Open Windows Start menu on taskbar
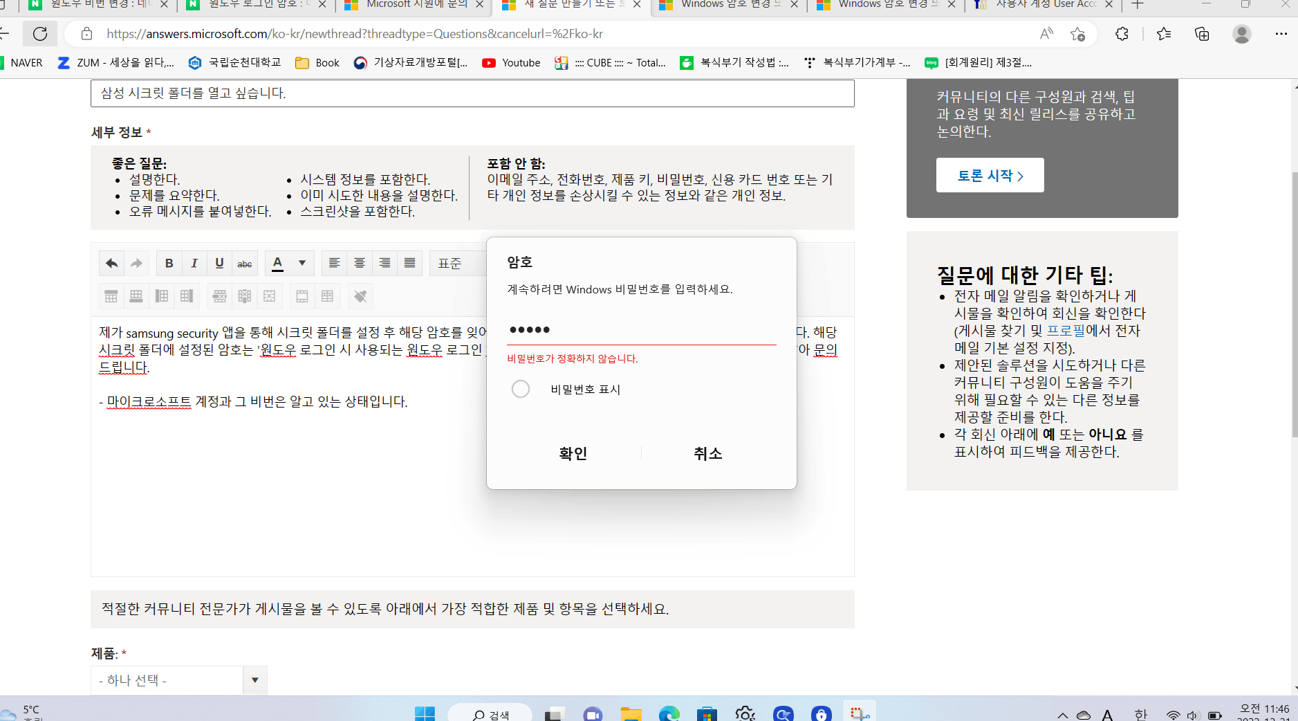The width and height of the screenshot is (1298, 721). [x=425, y=714]
